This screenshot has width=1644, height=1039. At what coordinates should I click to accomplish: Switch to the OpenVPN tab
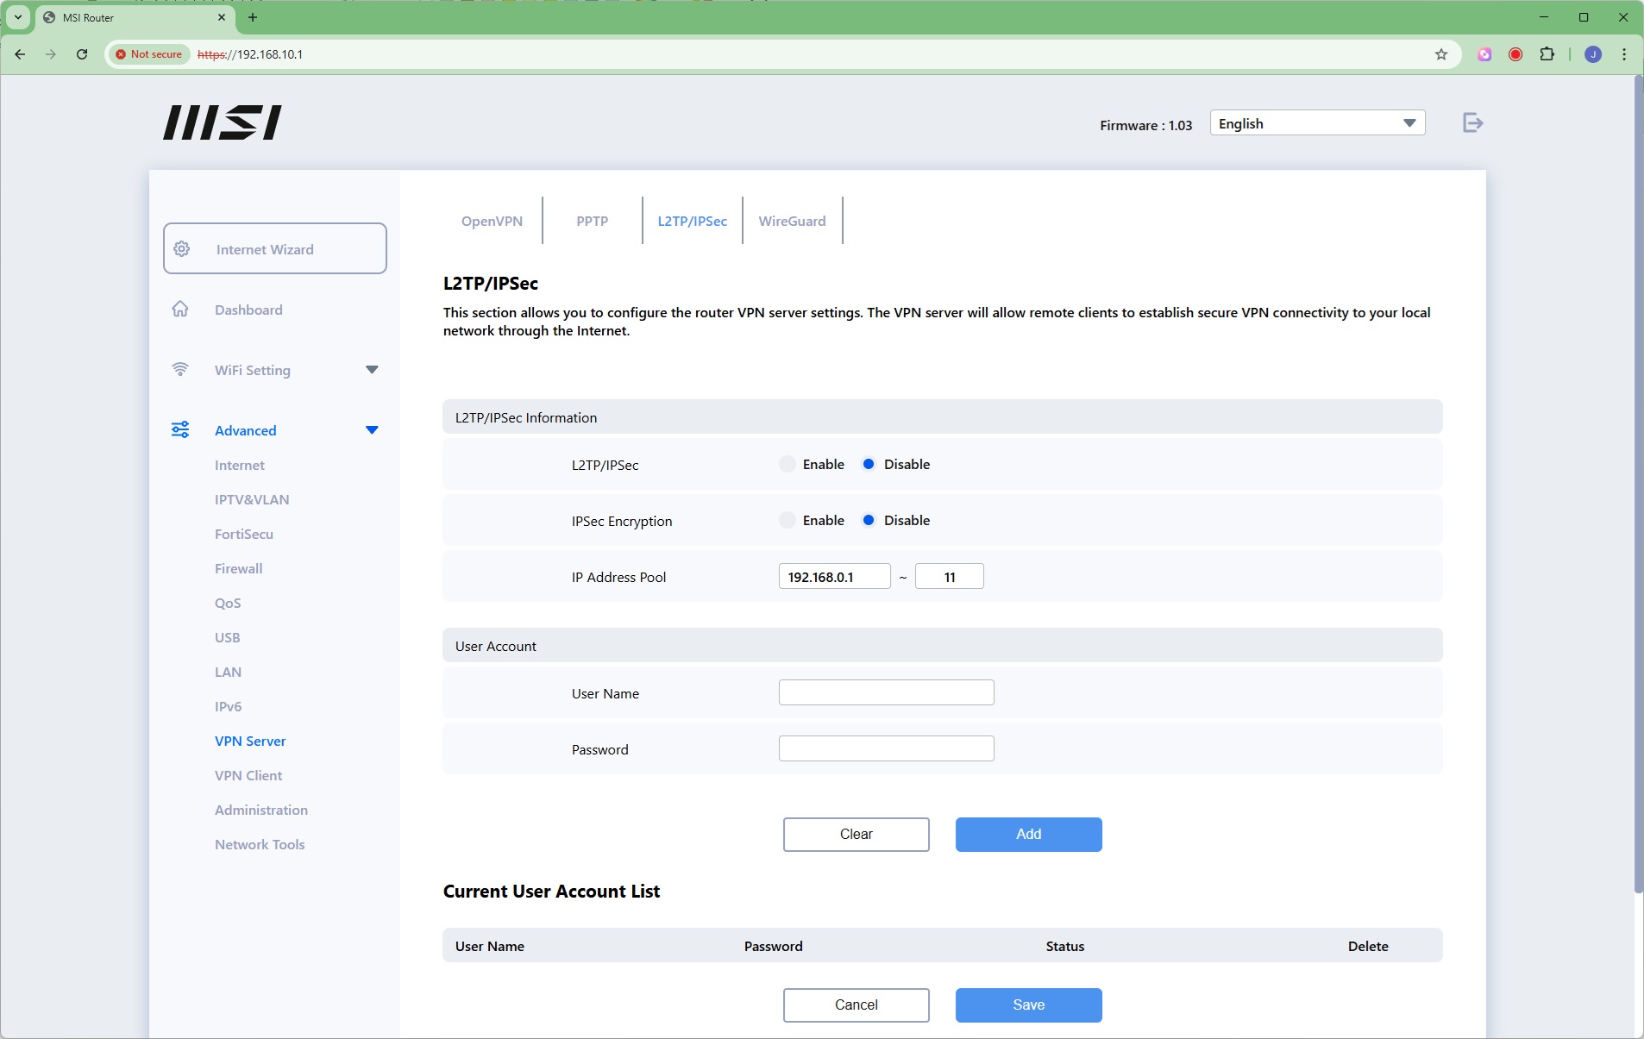[x=492, y=222]
